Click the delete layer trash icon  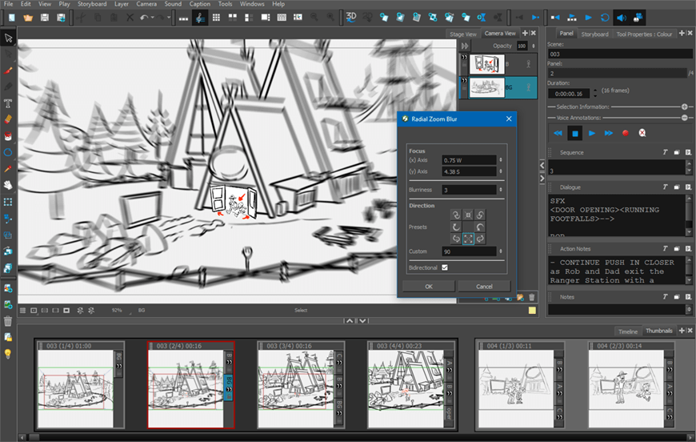click(532, 297)
